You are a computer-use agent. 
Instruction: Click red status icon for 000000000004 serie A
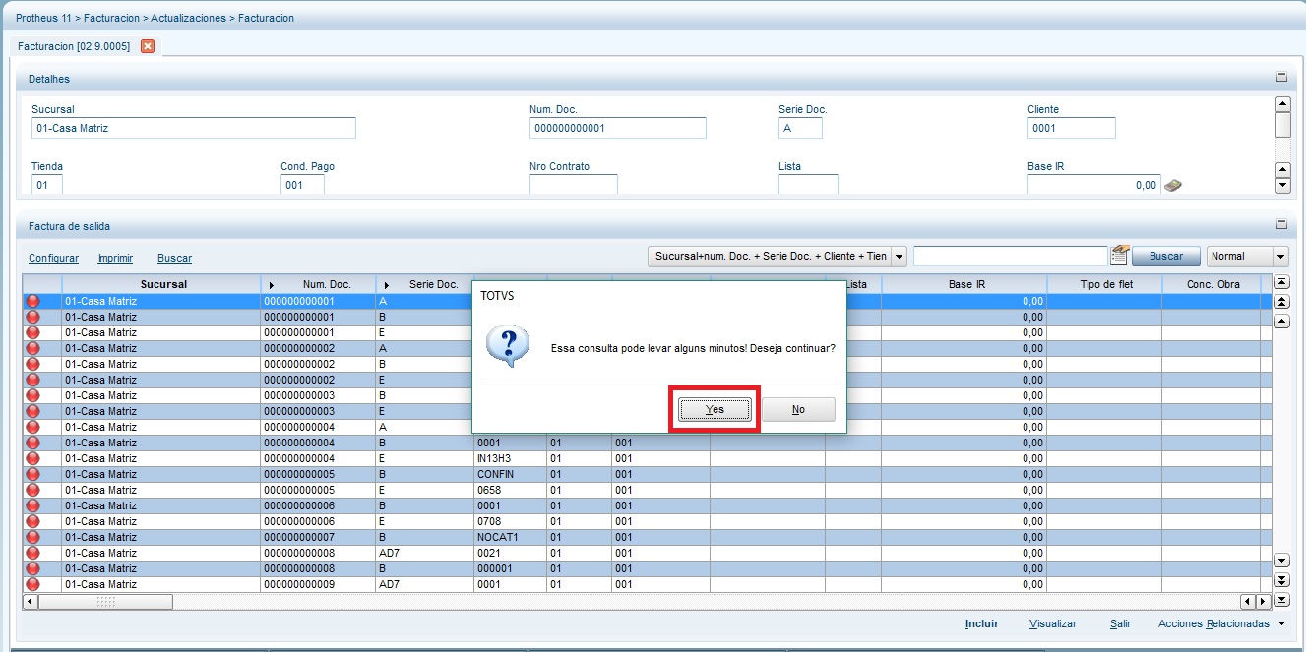click(32, 428)
